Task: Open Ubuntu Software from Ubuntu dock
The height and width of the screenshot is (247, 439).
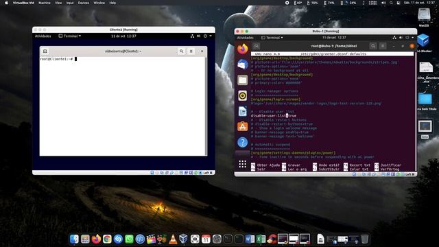Action: click(x=242, y=127)
